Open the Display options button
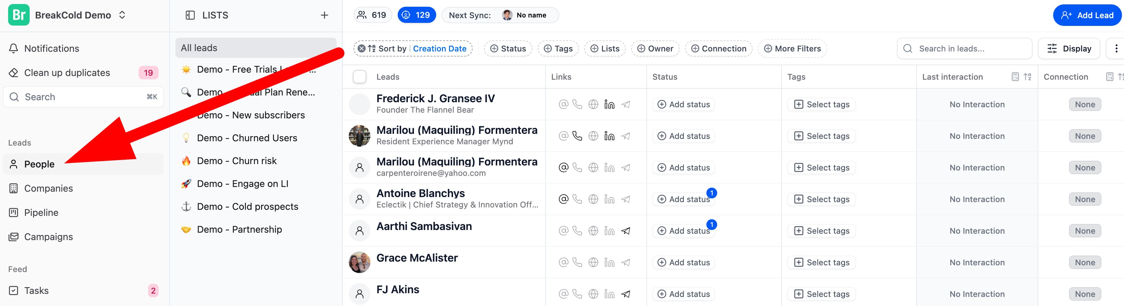The image size is (1124, 306). point(1069,49)
